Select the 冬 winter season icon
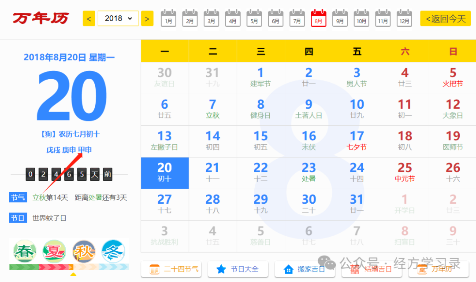 click(x=113, y=252)
